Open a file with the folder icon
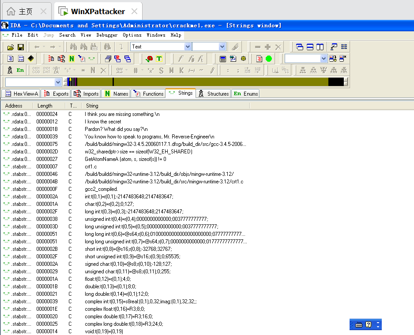Screen dimensions: 414x335 (x=11, y=47)
